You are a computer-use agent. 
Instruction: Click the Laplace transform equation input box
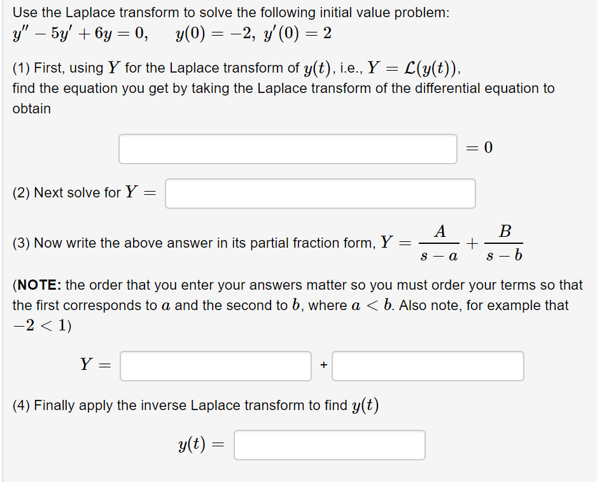pos(288,148)
